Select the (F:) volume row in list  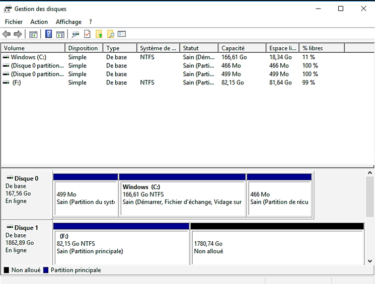17,82
